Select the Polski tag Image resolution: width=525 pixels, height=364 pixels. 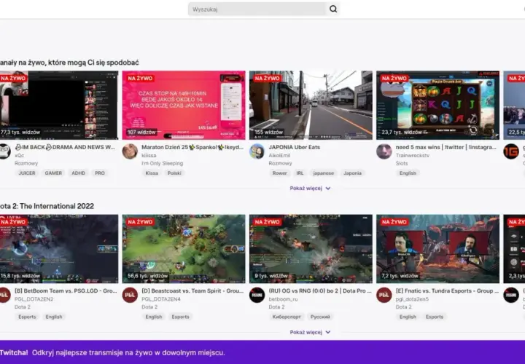(174, 173)
